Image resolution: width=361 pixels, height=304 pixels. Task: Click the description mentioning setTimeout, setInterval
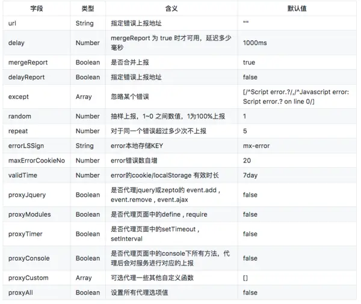pyautogui.click(x=155, y=234)
